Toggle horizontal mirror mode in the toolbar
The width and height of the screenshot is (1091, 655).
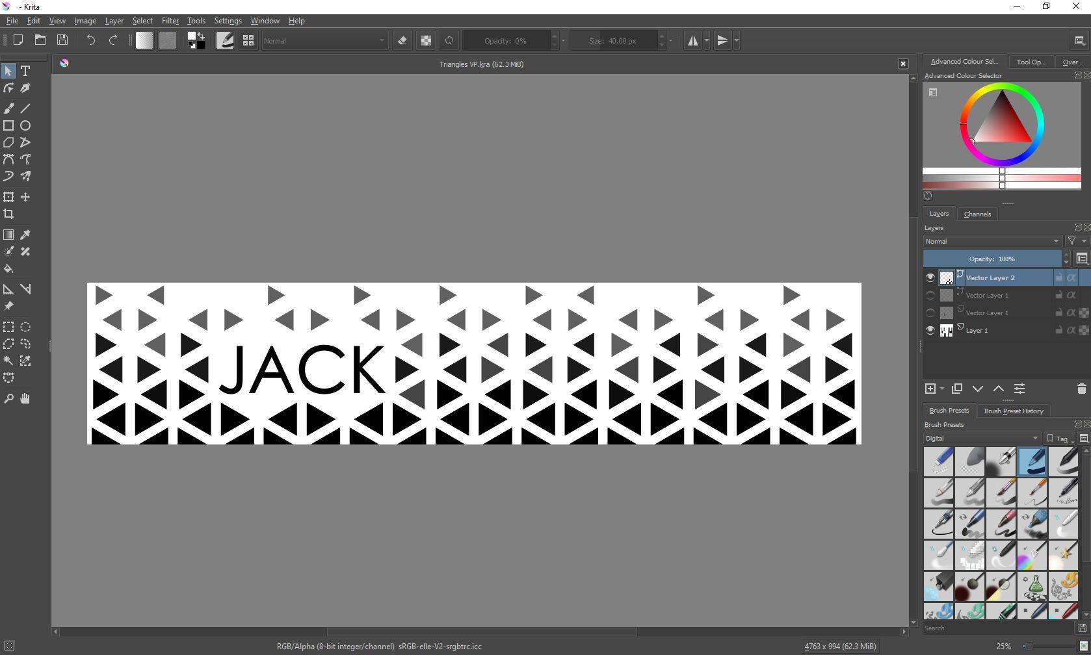pos(692,40)
